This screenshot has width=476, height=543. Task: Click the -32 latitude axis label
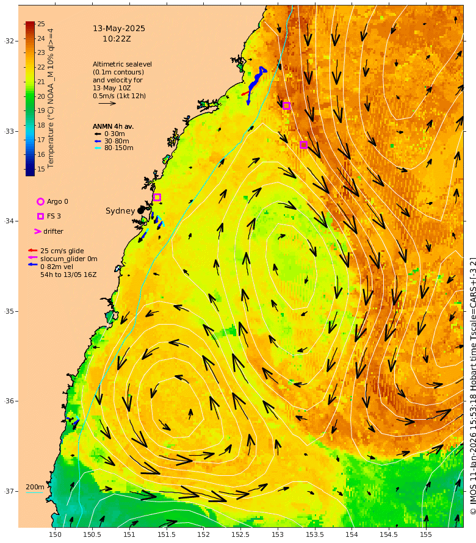[x=9, y=41]
